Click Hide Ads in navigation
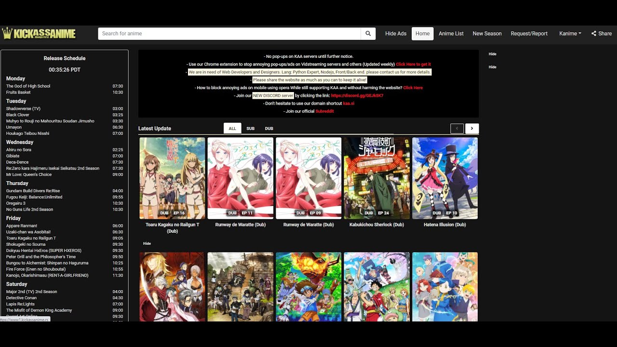 pyautogui.click(x=396, y=34)
